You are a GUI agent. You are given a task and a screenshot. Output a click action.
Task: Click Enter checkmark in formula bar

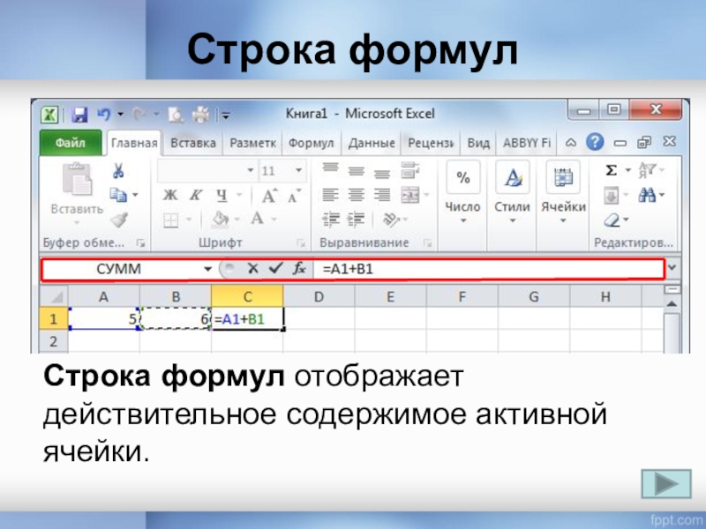coord(275,269)
